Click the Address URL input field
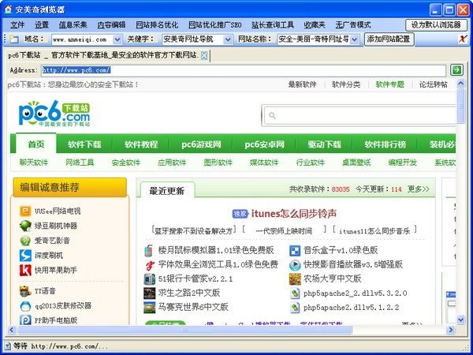 point(244,70)
